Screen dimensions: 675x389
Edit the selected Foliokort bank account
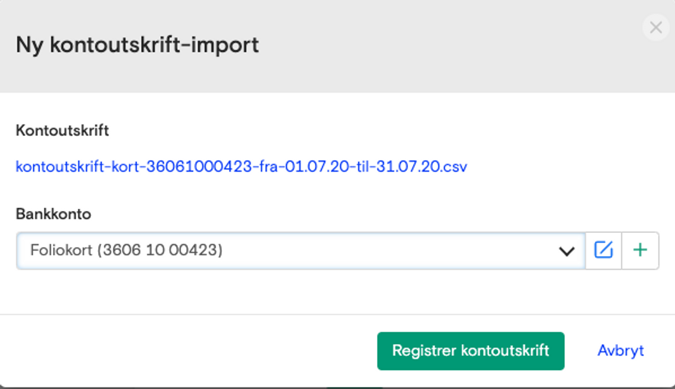coord(604,250)
